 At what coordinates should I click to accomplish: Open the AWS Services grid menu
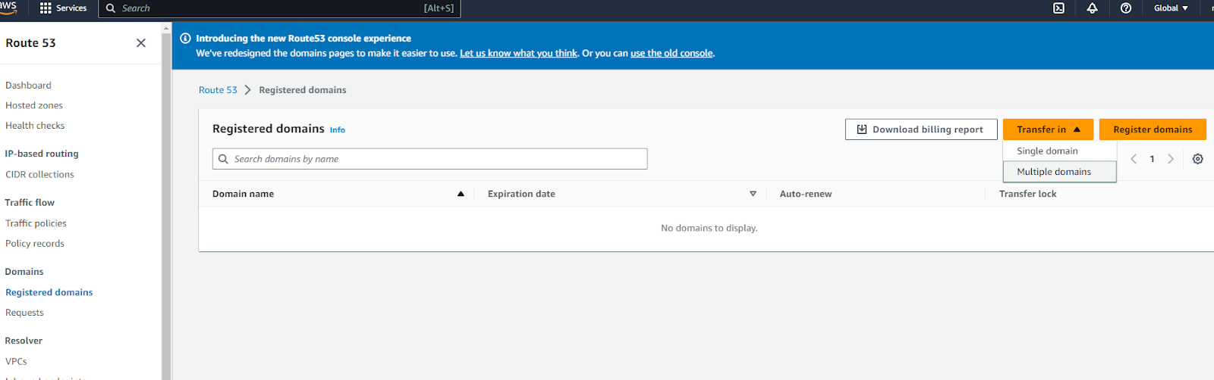click(63, 8)
